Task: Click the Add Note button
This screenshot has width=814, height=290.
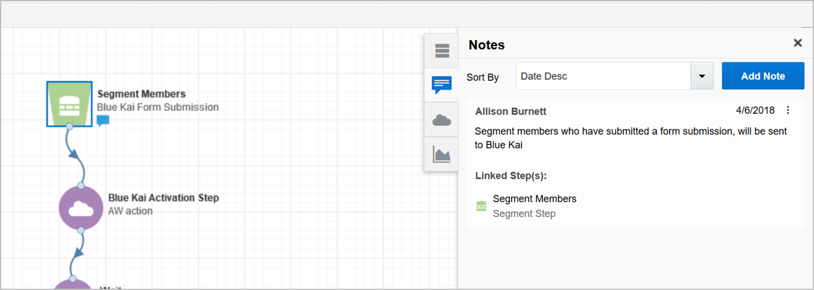Action: (763, 76)
